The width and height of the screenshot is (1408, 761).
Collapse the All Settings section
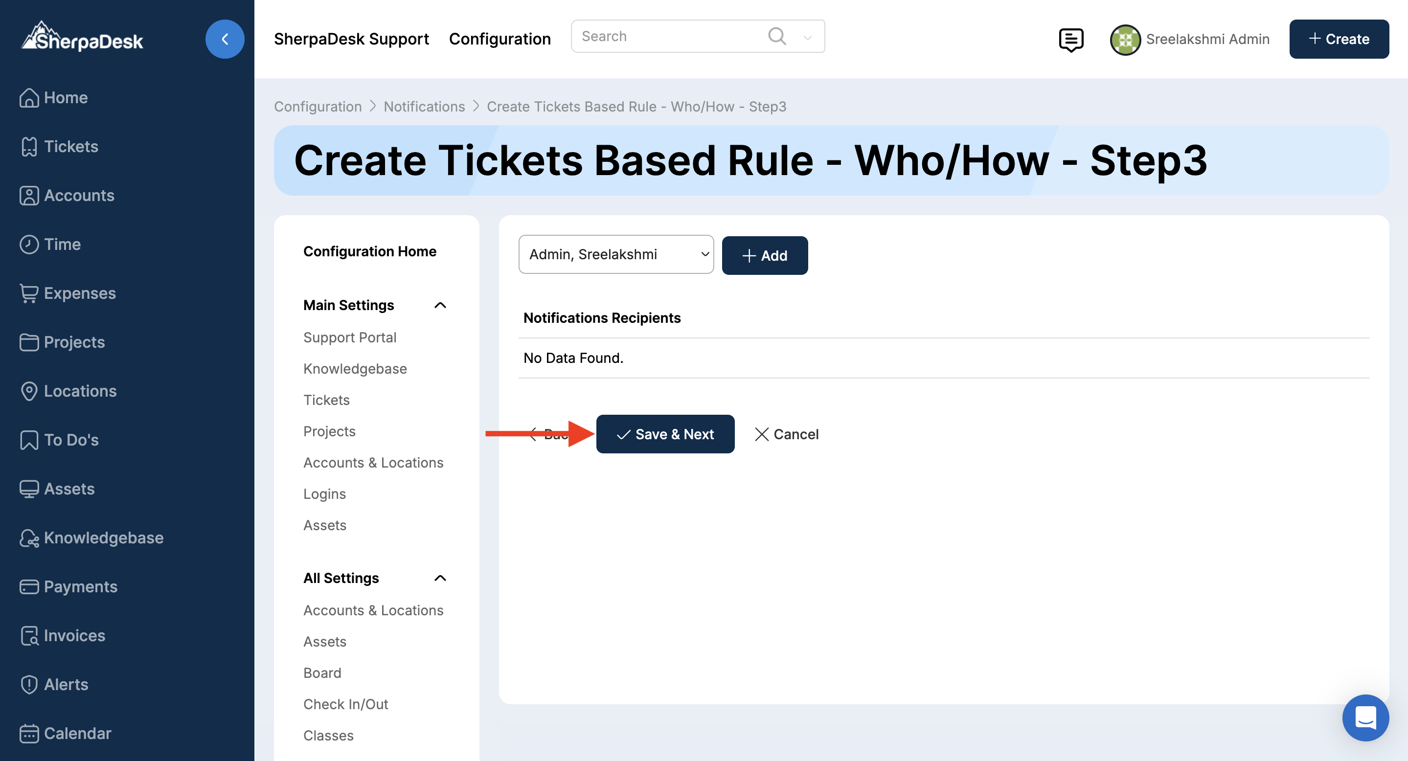click(440, 578)
